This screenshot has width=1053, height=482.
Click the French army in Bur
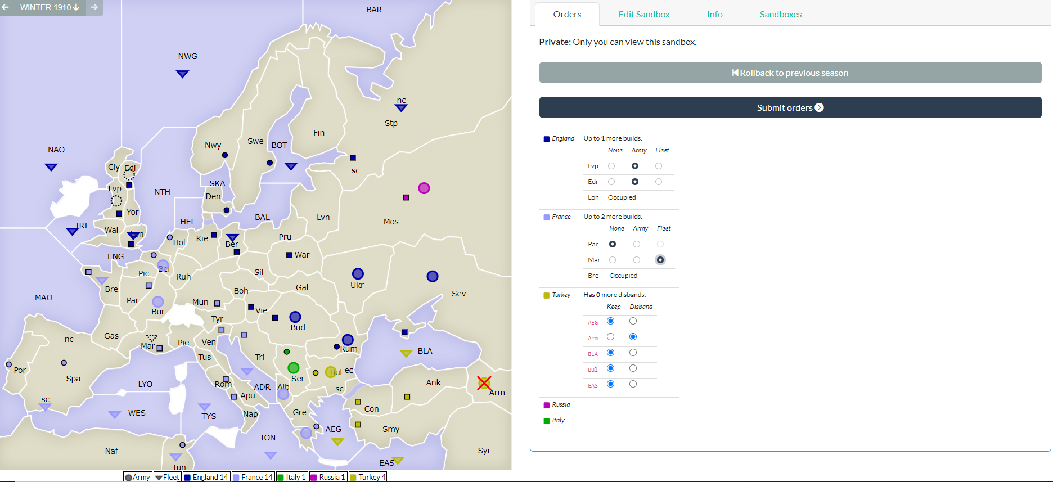tap(158, 302)
